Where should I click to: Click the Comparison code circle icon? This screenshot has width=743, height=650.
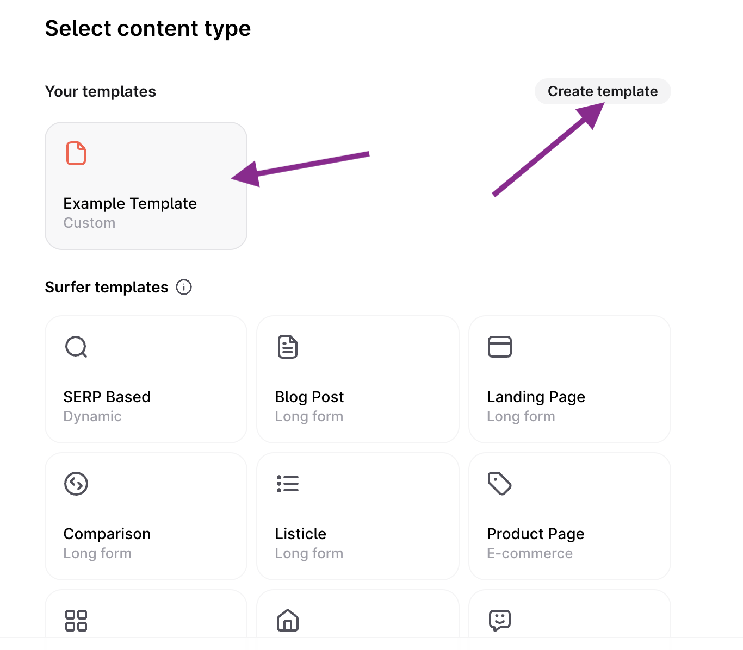coord(76,484)
